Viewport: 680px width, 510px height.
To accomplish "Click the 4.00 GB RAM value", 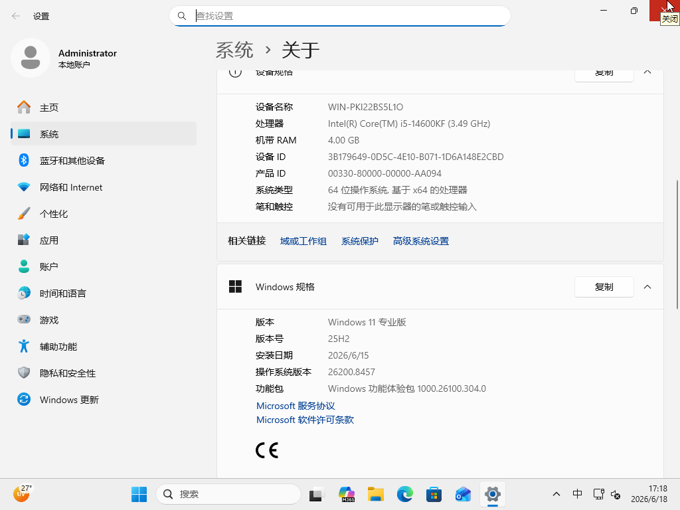I will (343, 140).
